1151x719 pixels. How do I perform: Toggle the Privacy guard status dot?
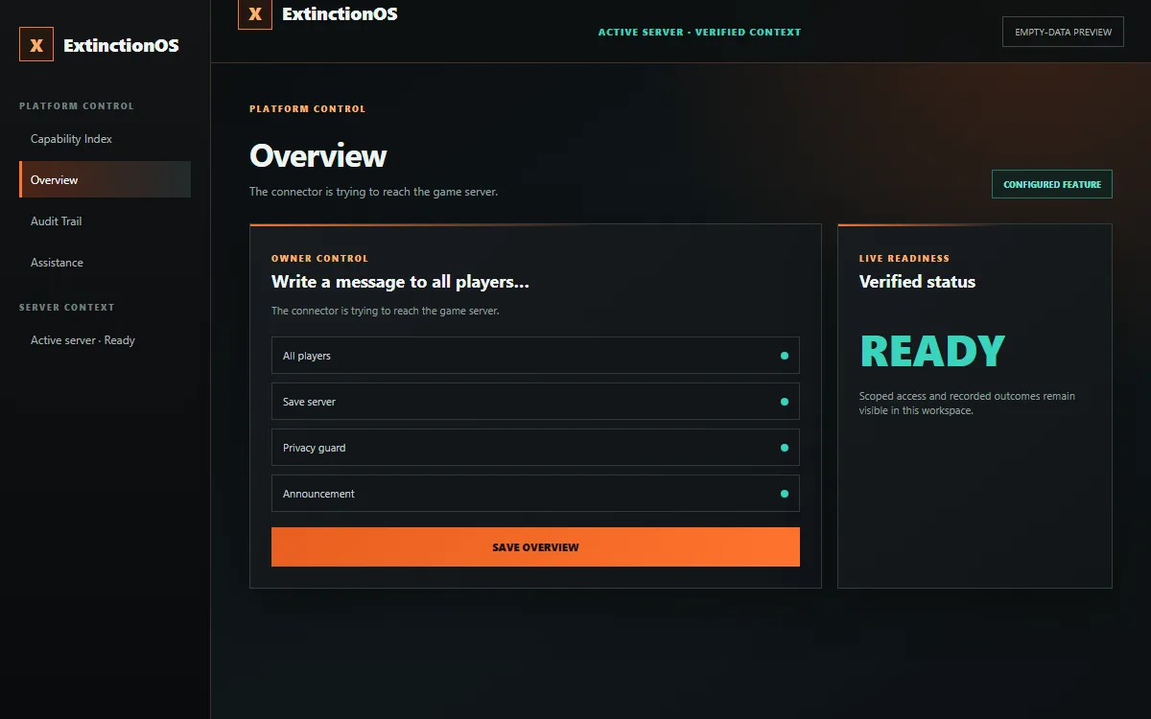785,448
